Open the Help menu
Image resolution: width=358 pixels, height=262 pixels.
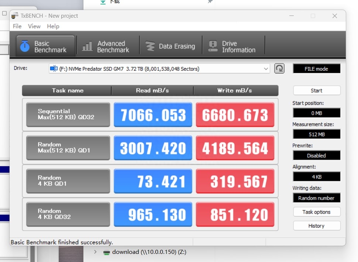(x=53, y=26)
